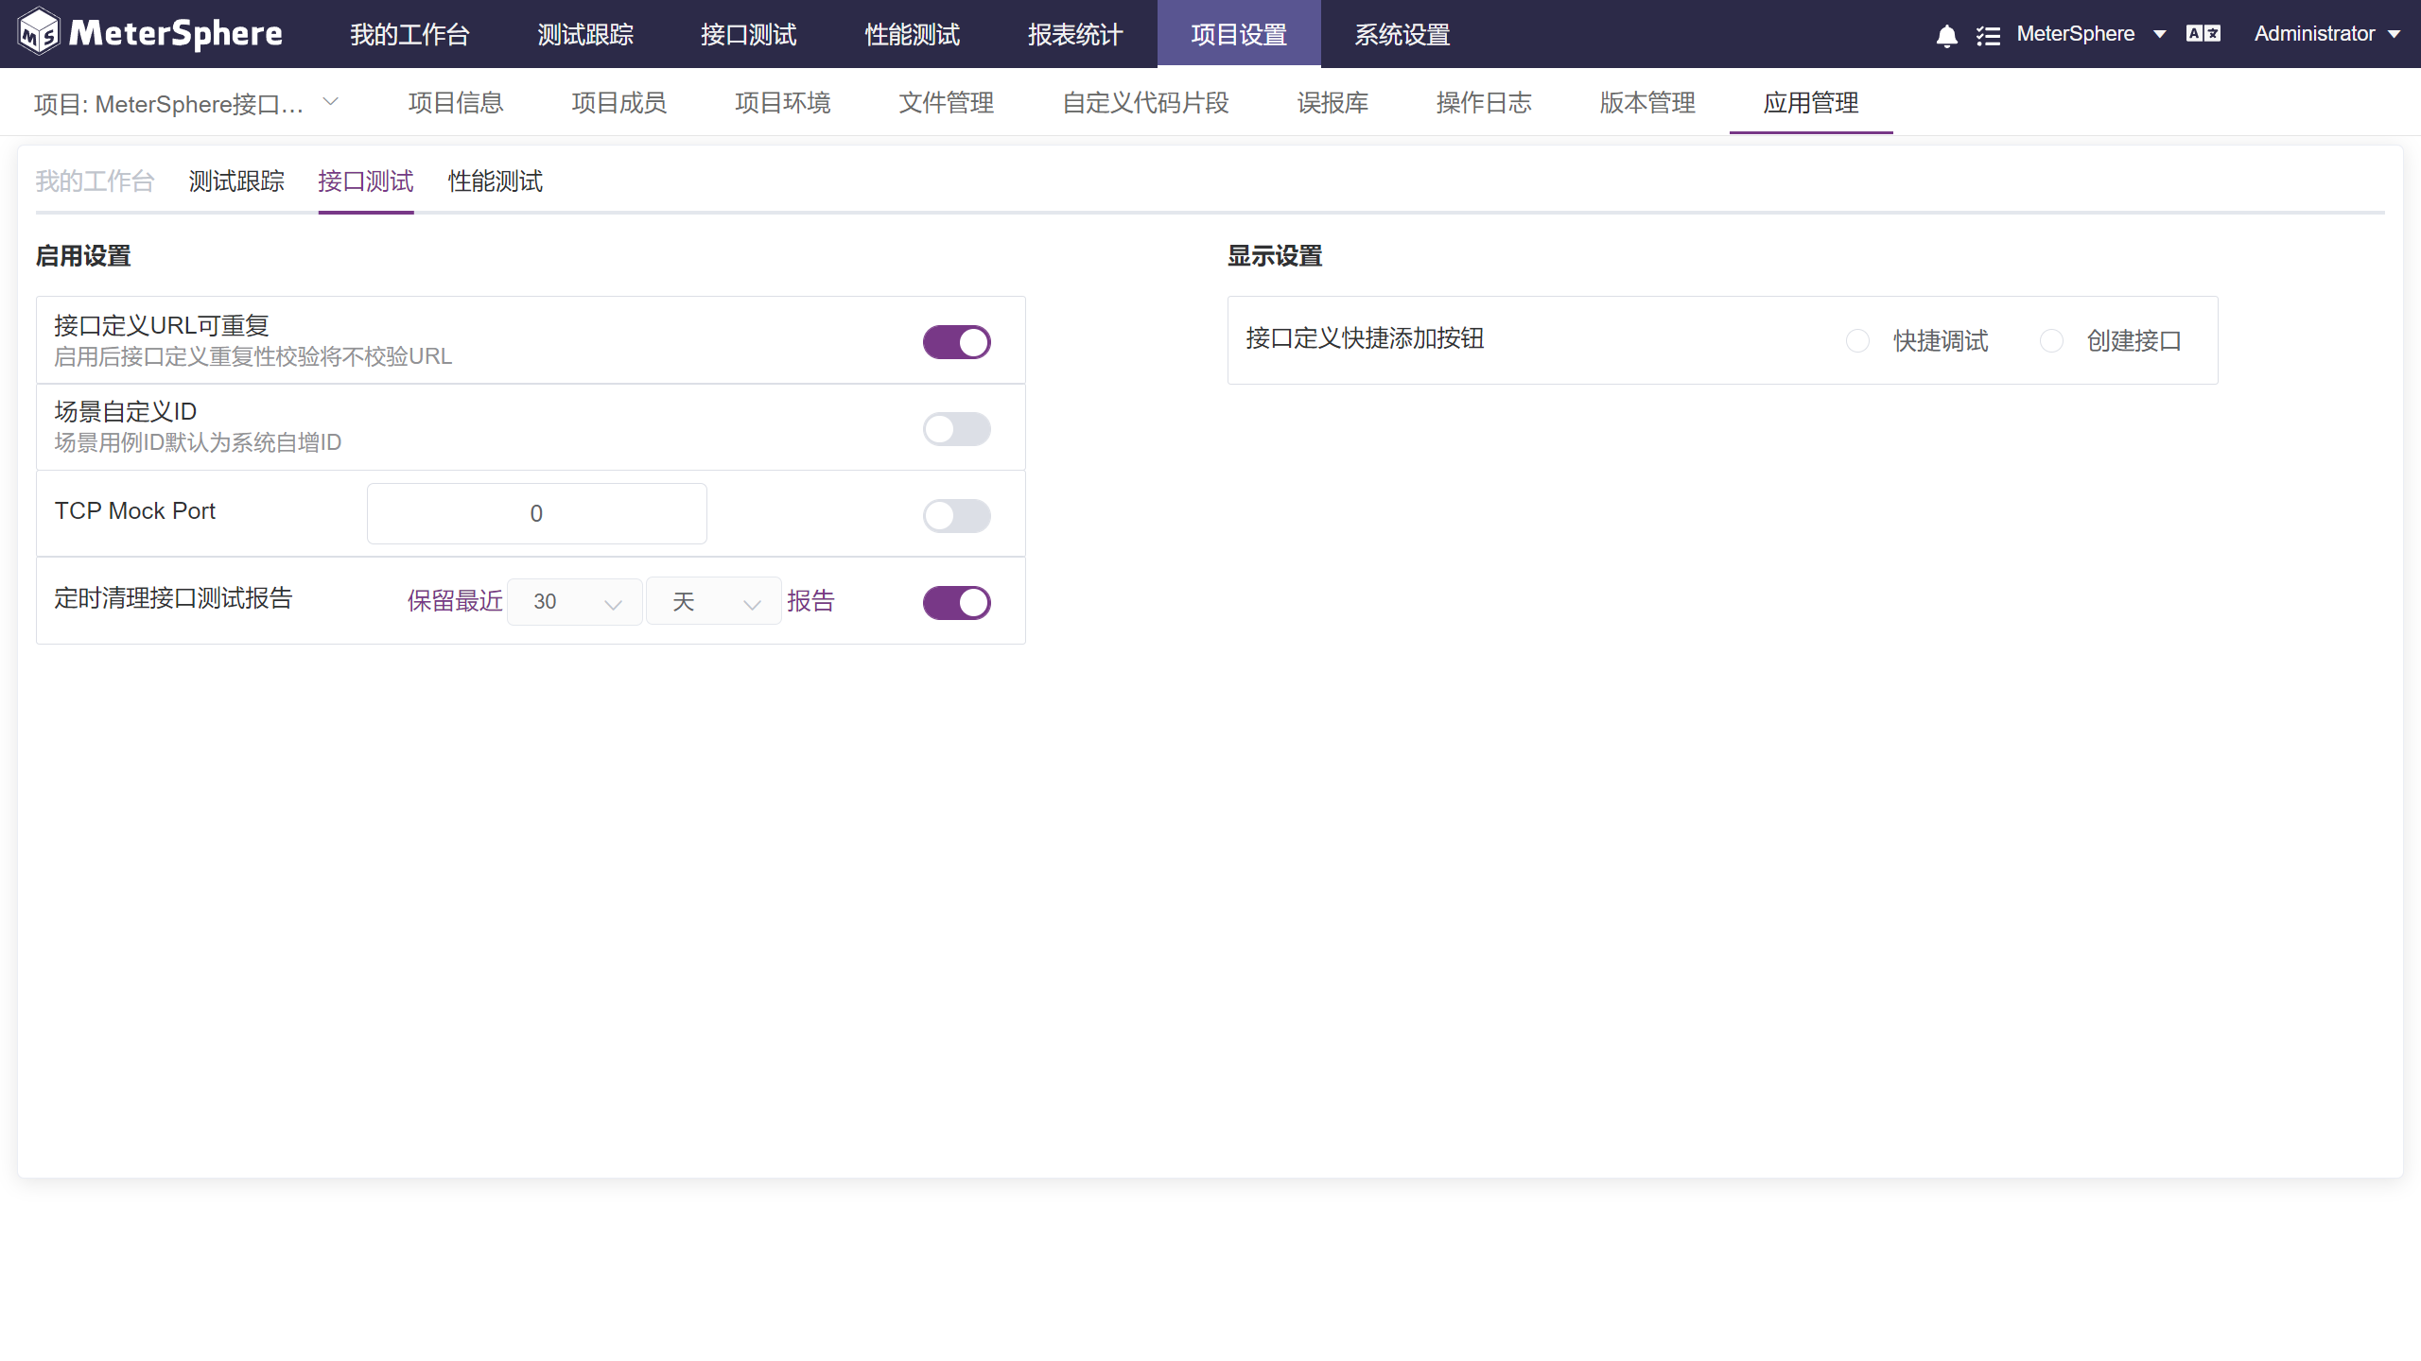Image resolution: width=2421 pixels, height=1361 pixels.
Task: Disable scheduled cleanup of interface test reports
Action: (956, 603)
